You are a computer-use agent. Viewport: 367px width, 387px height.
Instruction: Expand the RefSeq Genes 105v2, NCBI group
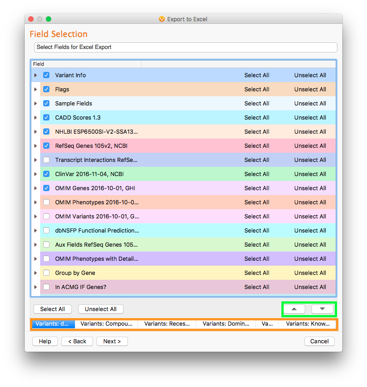point(36,146)
